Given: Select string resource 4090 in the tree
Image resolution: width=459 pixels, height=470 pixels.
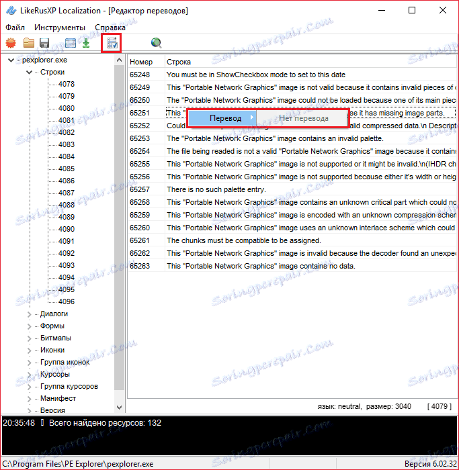Looking at the screenshot, I should [67, 229].
